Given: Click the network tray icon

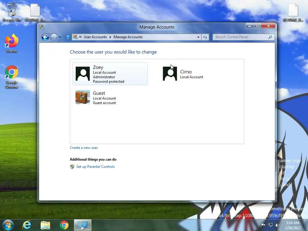Looking at the screenshot, I should click(x=270, y=225).
